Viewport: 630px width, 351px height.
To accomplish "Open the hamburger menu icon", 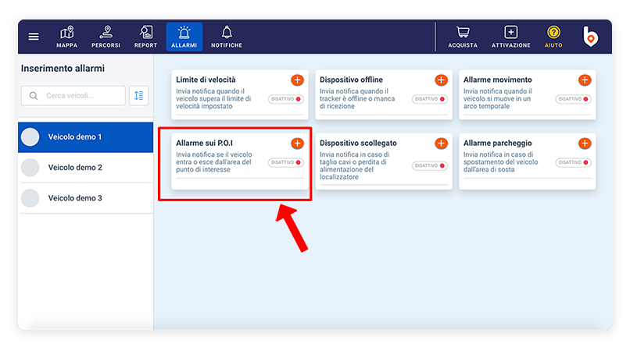I will pos(34,37).
